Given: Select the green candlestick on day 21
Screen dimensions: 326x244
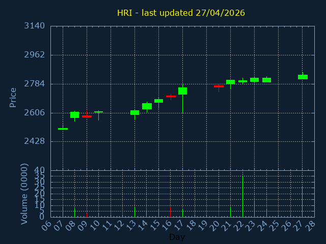Looking at the screenshot, I should point(230,82).
